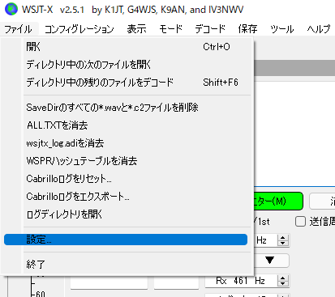Click the green monitor button
Image resolution: width=335 pixels, height=297 pixels.
[x=278, y=201]
